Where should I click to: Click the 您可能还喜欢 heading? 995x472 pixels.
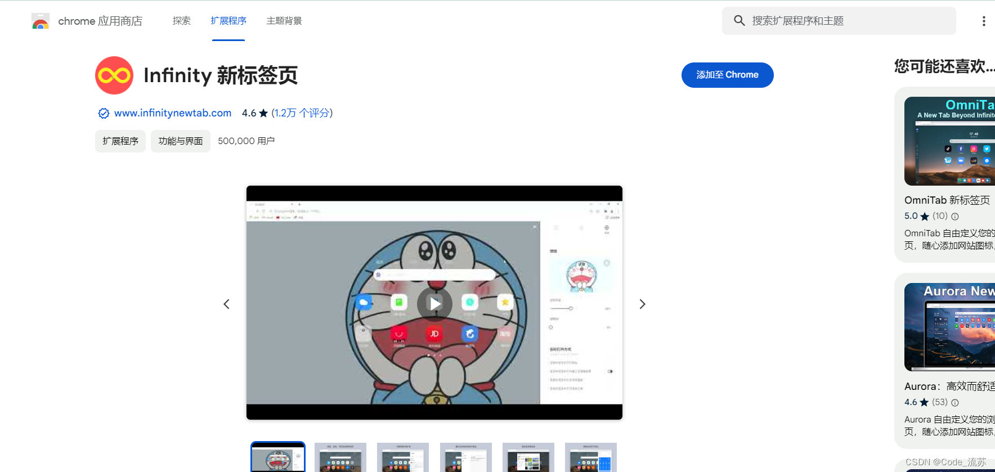tap(944, 66)
